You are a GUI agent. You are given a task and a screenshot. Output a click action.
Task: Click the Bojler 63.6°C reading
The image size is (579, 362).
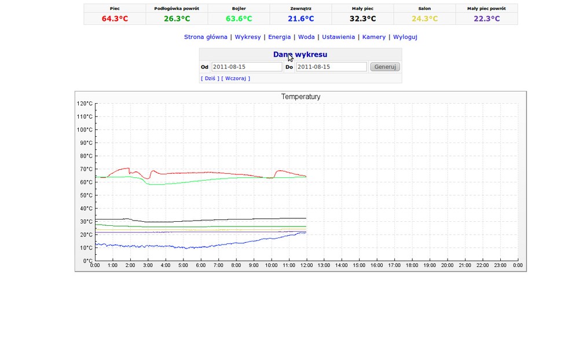pos(239,19)
